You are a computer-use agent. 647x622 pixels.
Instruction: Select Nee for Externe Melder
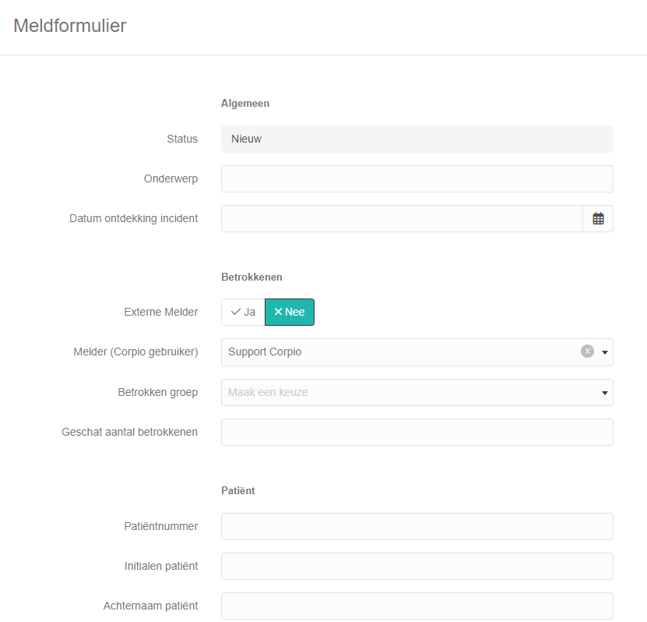tap(290, 313)
